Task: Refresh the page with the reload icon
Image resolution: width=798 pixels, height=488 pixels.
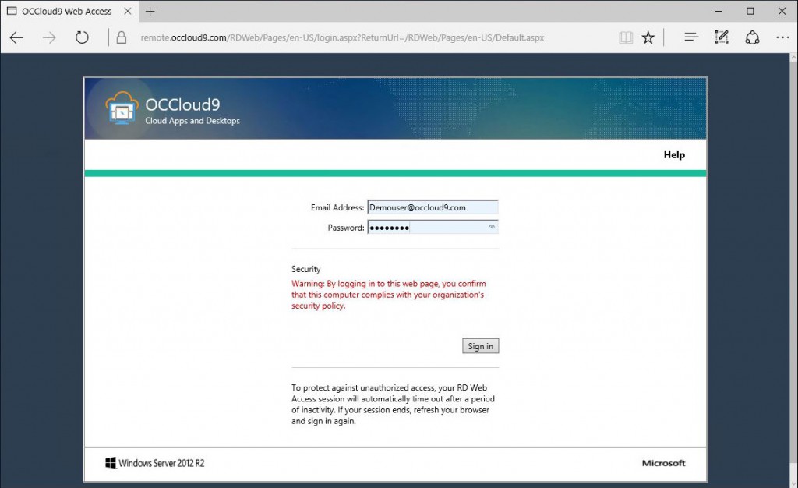Action: click(x=82, y=37)
